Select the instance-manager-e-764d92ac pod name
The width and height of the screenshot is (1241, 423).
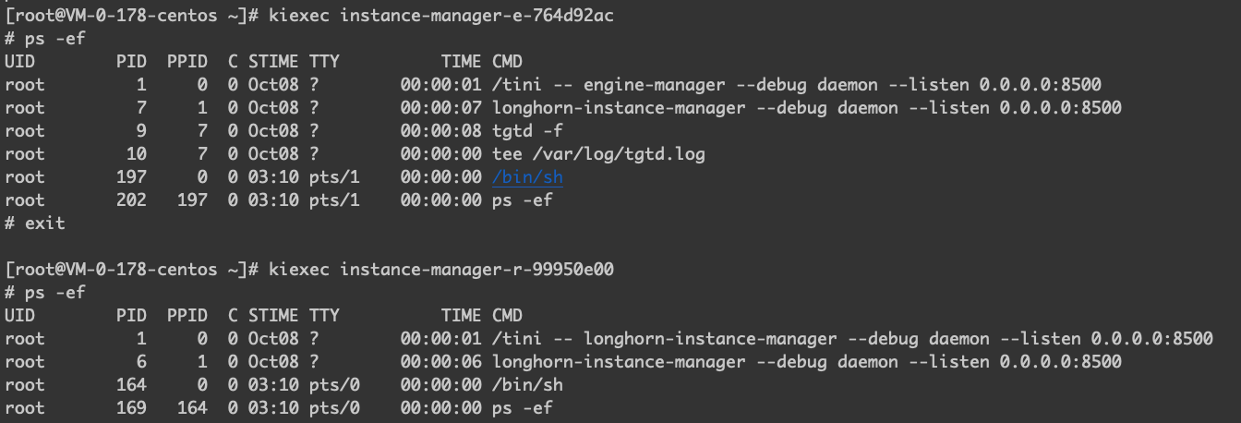pyautogui.click(x=477, y=17)
